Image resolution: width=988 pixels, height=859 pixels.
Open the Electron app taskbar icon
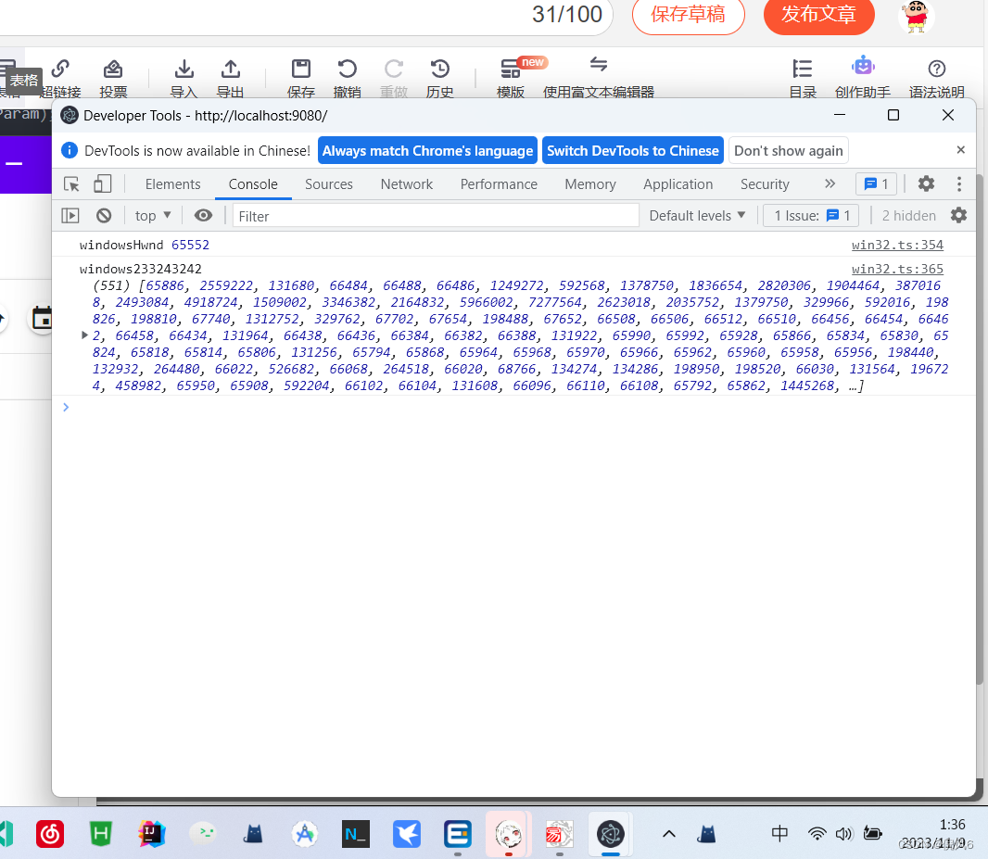pos(610,834)
